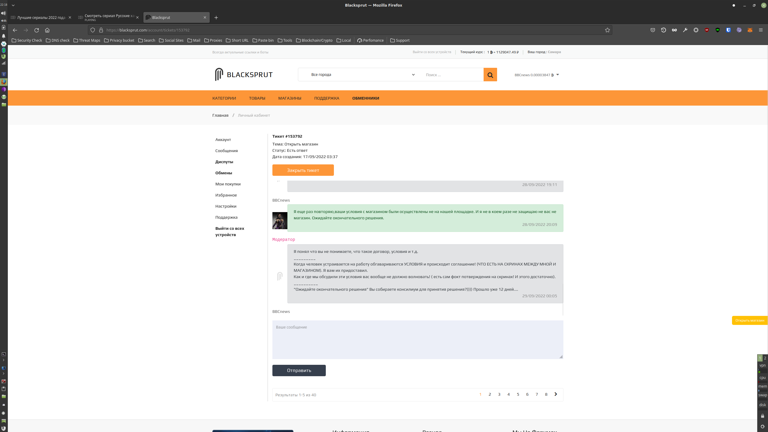Open the Perfomance bookmark
Image resolution: width=768 pixels, height=432 pixels.
(x=370, y=40)
